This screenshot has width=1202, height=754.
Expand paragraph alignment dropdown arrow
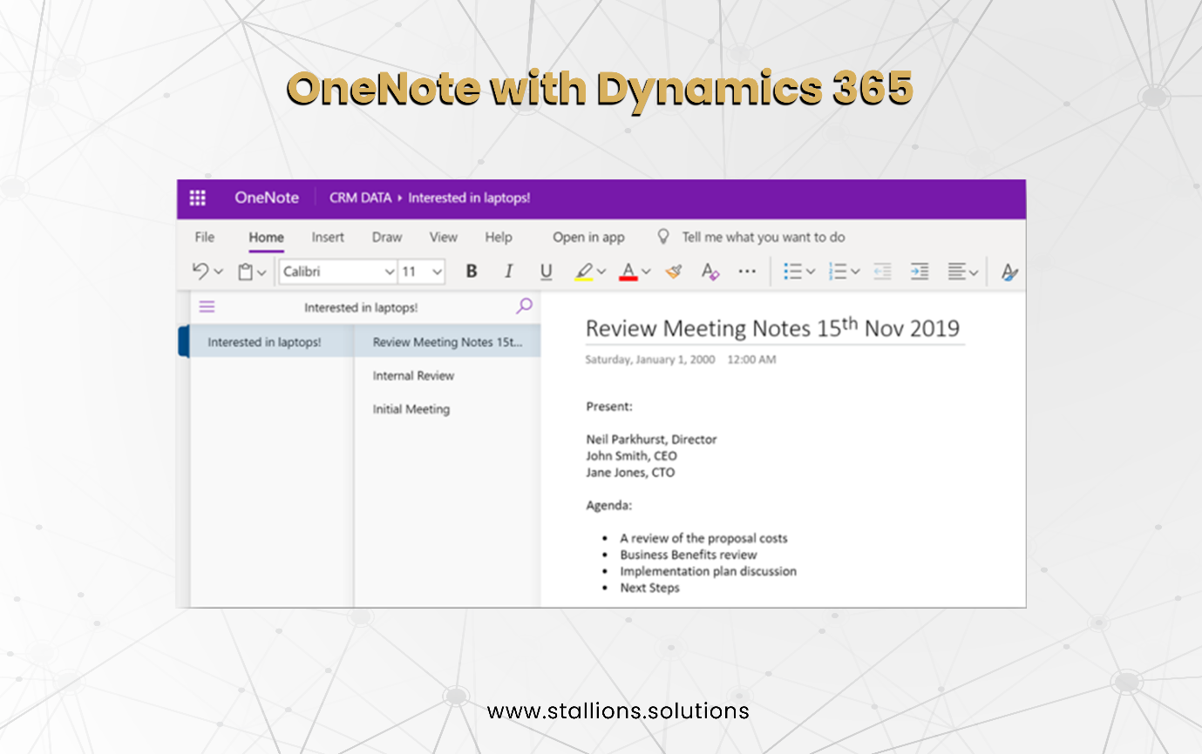[x=974, y=272]
